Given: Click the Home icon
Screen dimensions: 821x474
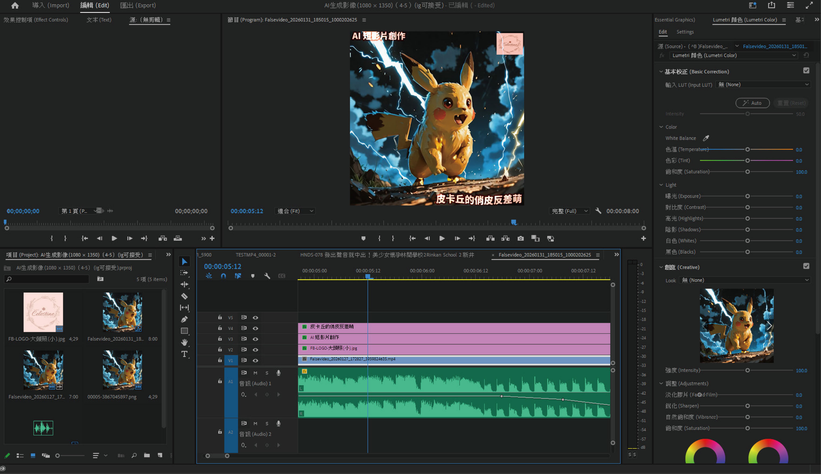Looking at the screenshot, I should click(x=15, y=6).
